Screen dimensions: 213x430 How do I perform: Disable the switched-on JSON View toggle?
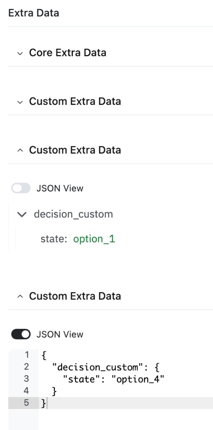click(21, 334)
